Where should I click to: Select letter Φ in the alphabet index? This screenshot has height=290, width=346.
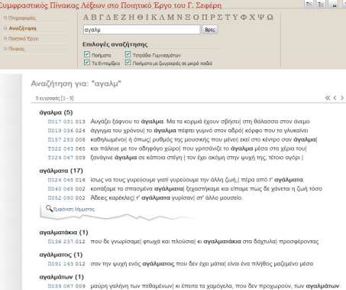(x=244, y=18)
